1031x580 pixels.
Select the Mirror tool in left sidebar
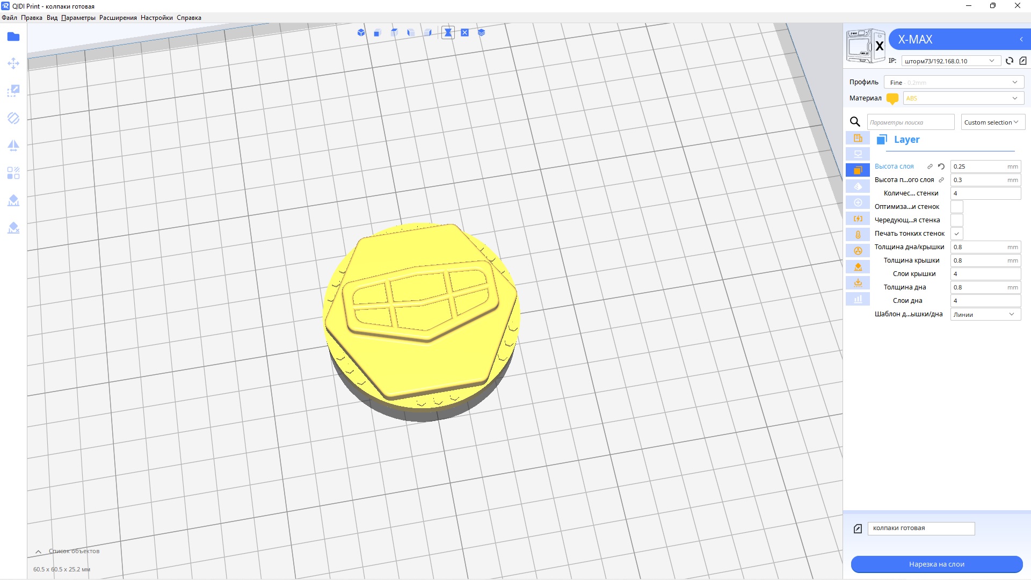pyautogui.click(x=13, y=146)
